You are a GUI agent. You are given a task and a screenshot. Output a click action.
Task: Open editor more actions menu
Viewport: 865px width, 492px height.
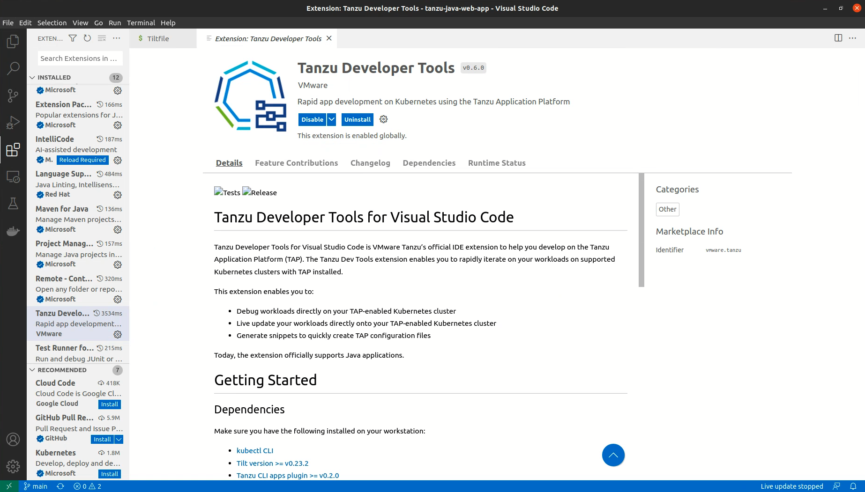click(853, 38)
